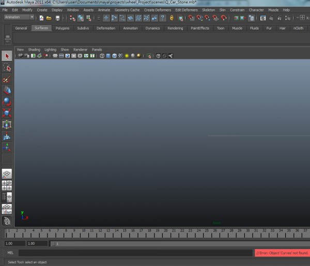Image resolution: width=310 pixels, height=266 pixels.
Task: Select by object type mode icon
Action: tap(81, 18)
